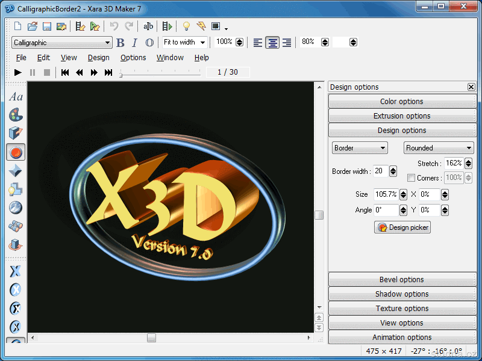
Task: Open the Border design type dropdown
Action: (360, 148)
